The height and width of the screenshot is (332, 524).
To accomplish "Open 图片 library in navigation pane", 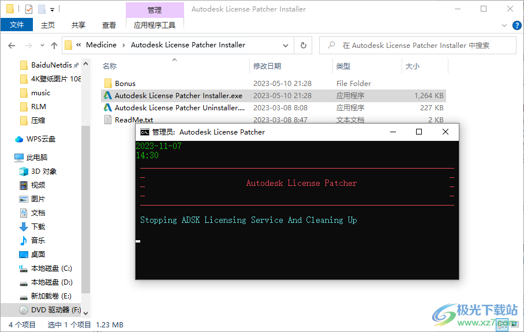I will coord(38,199).
